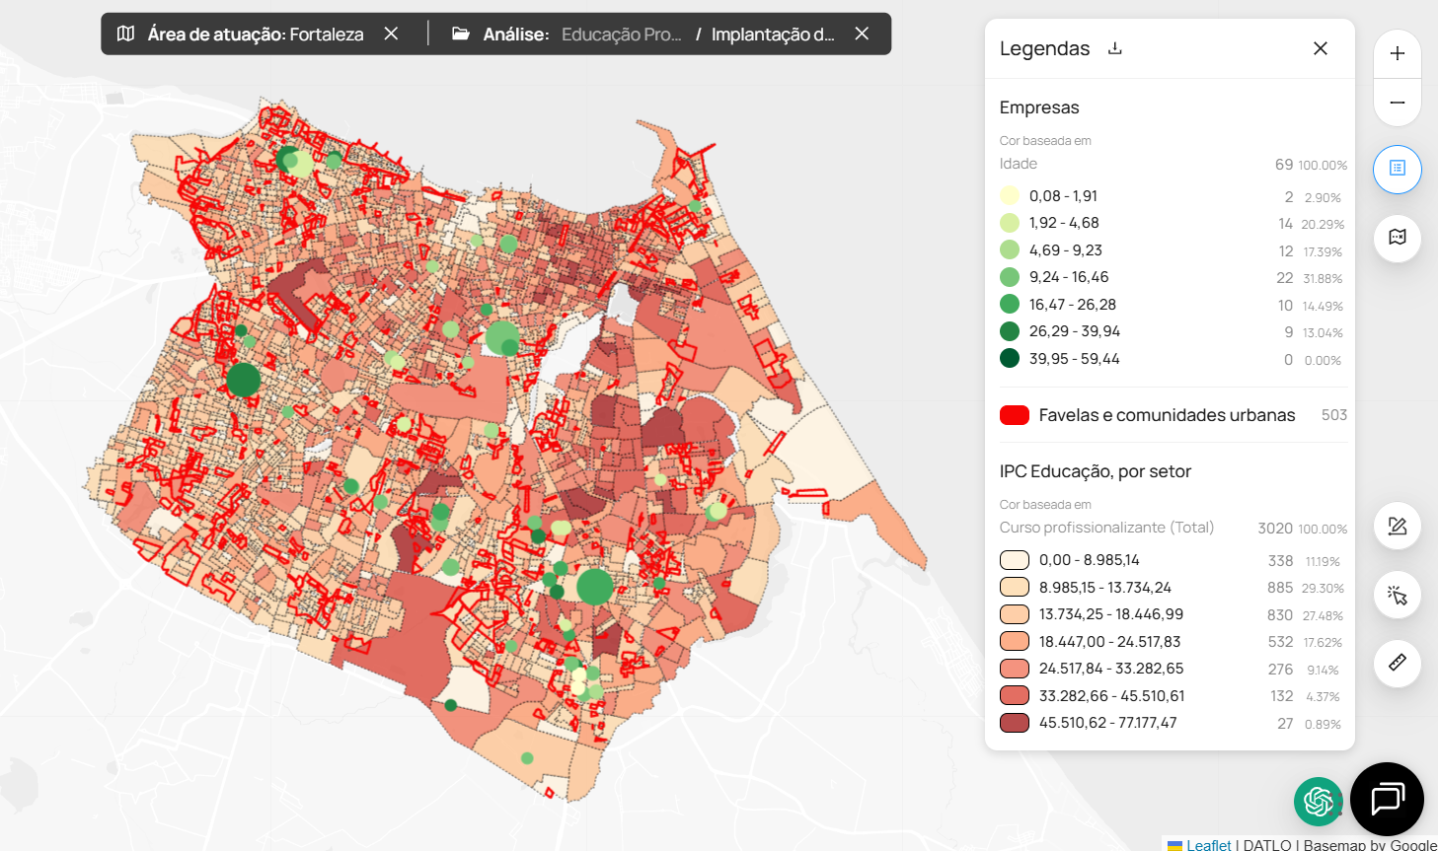The image size is (1438, 851).
Task: Close the Legendas panel
Action: pyautogui.click(x=1320, y=48)
